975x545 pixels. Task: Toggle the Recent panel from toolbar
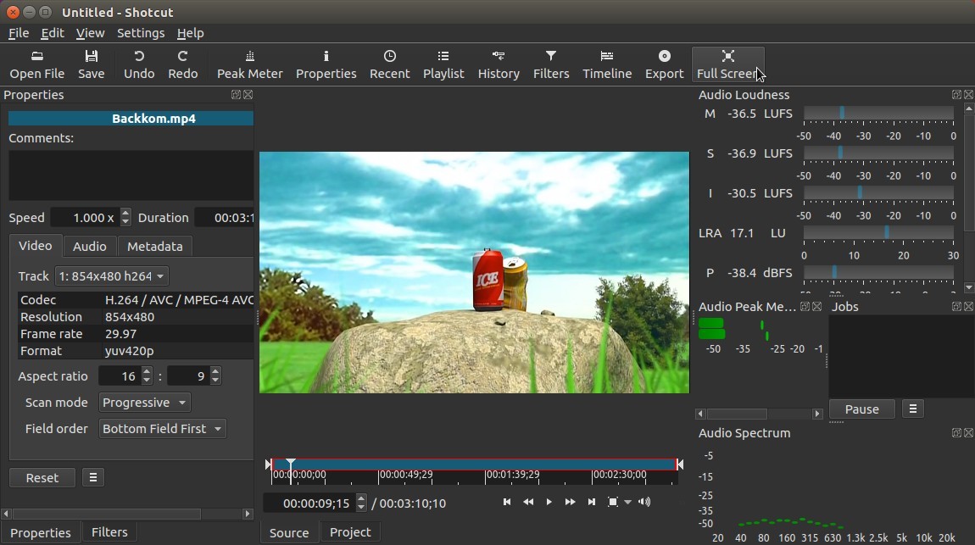pos(389,64)
